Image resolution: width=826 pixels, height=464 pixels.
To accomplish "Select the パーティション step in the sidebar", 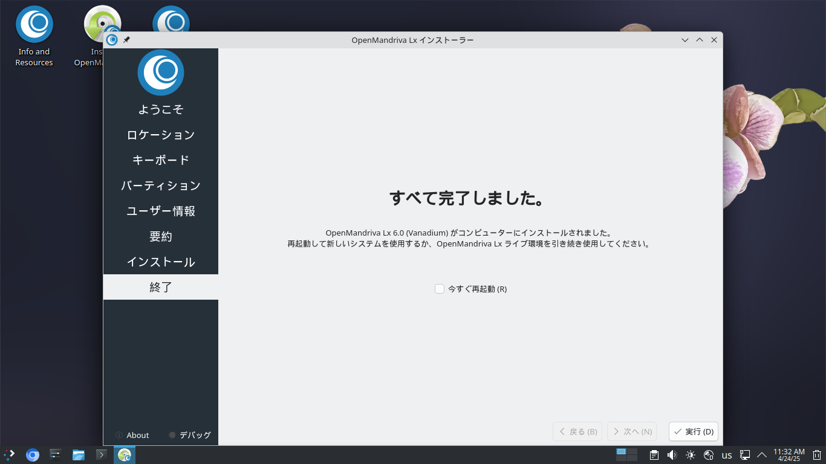I will [161, 185].
